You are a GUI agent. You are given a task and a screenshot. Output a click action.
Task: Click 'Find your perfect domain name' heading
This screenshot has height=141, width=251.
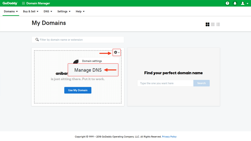tap(173, 73)
